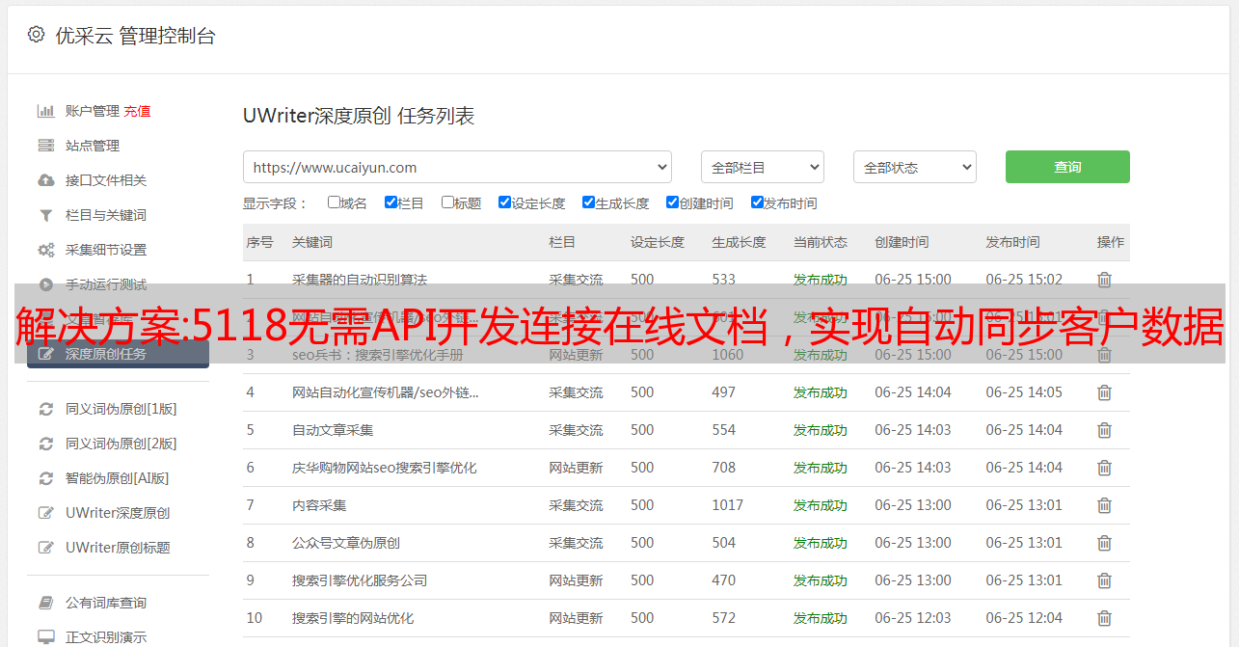Uncheck the 设定长度 field checkbox
The width and height of the screenshot is (1239, 647).
504,202
